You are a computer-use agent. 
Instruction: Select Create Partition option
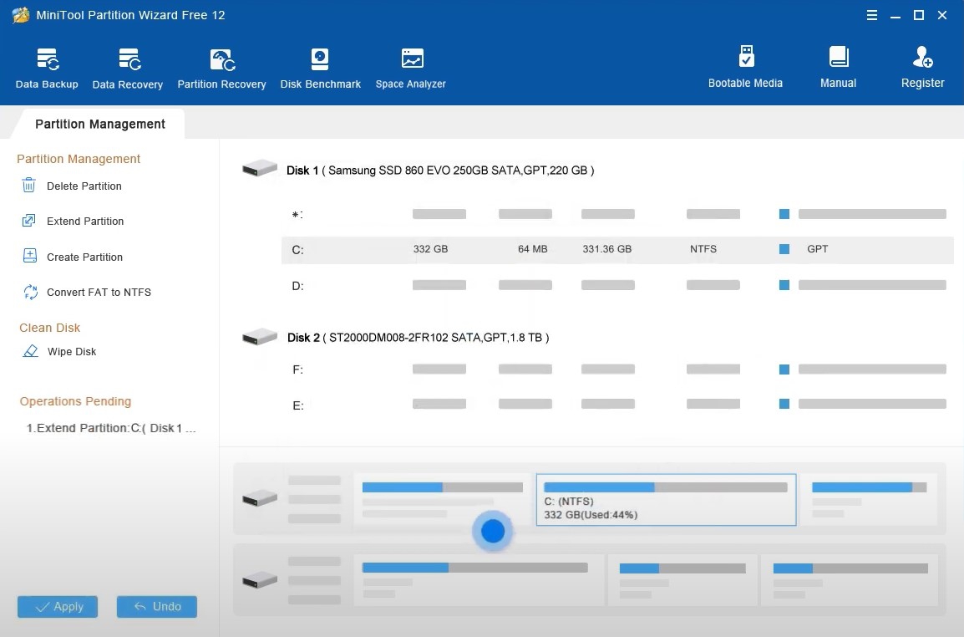pos(84,257)
